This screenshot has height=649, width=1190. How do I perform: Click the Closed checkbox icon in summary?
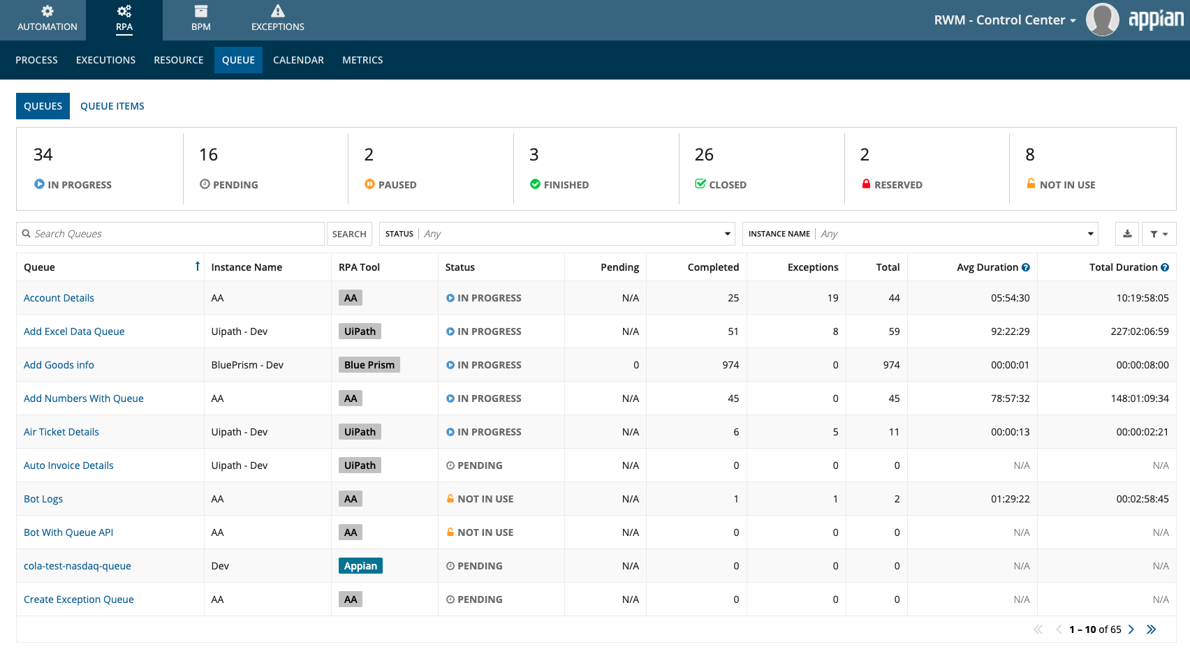pyautogui.click(x=700, y=184)
